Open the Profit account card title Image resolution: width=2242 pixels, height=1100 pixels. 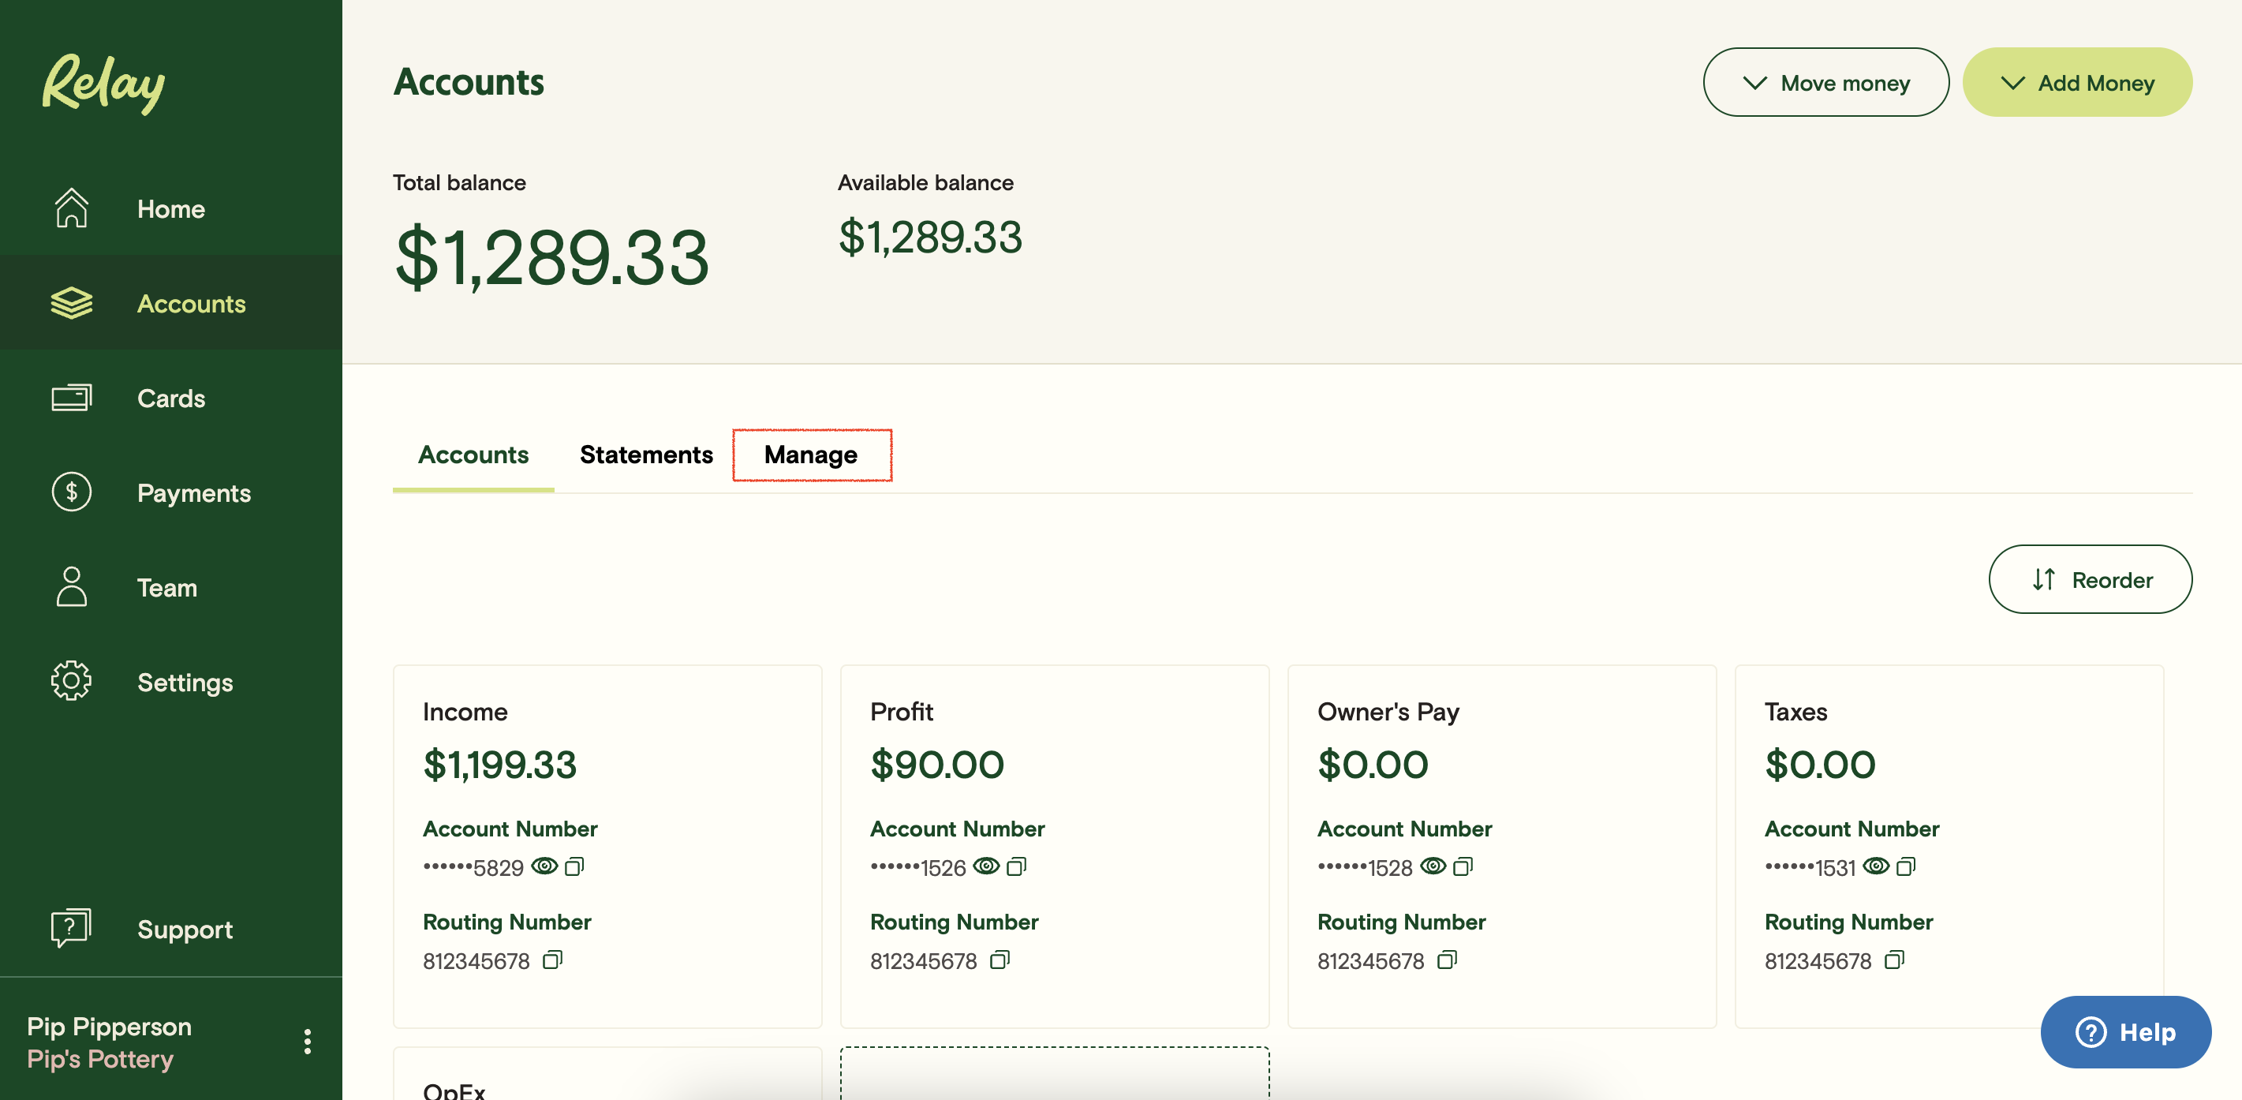902,711
